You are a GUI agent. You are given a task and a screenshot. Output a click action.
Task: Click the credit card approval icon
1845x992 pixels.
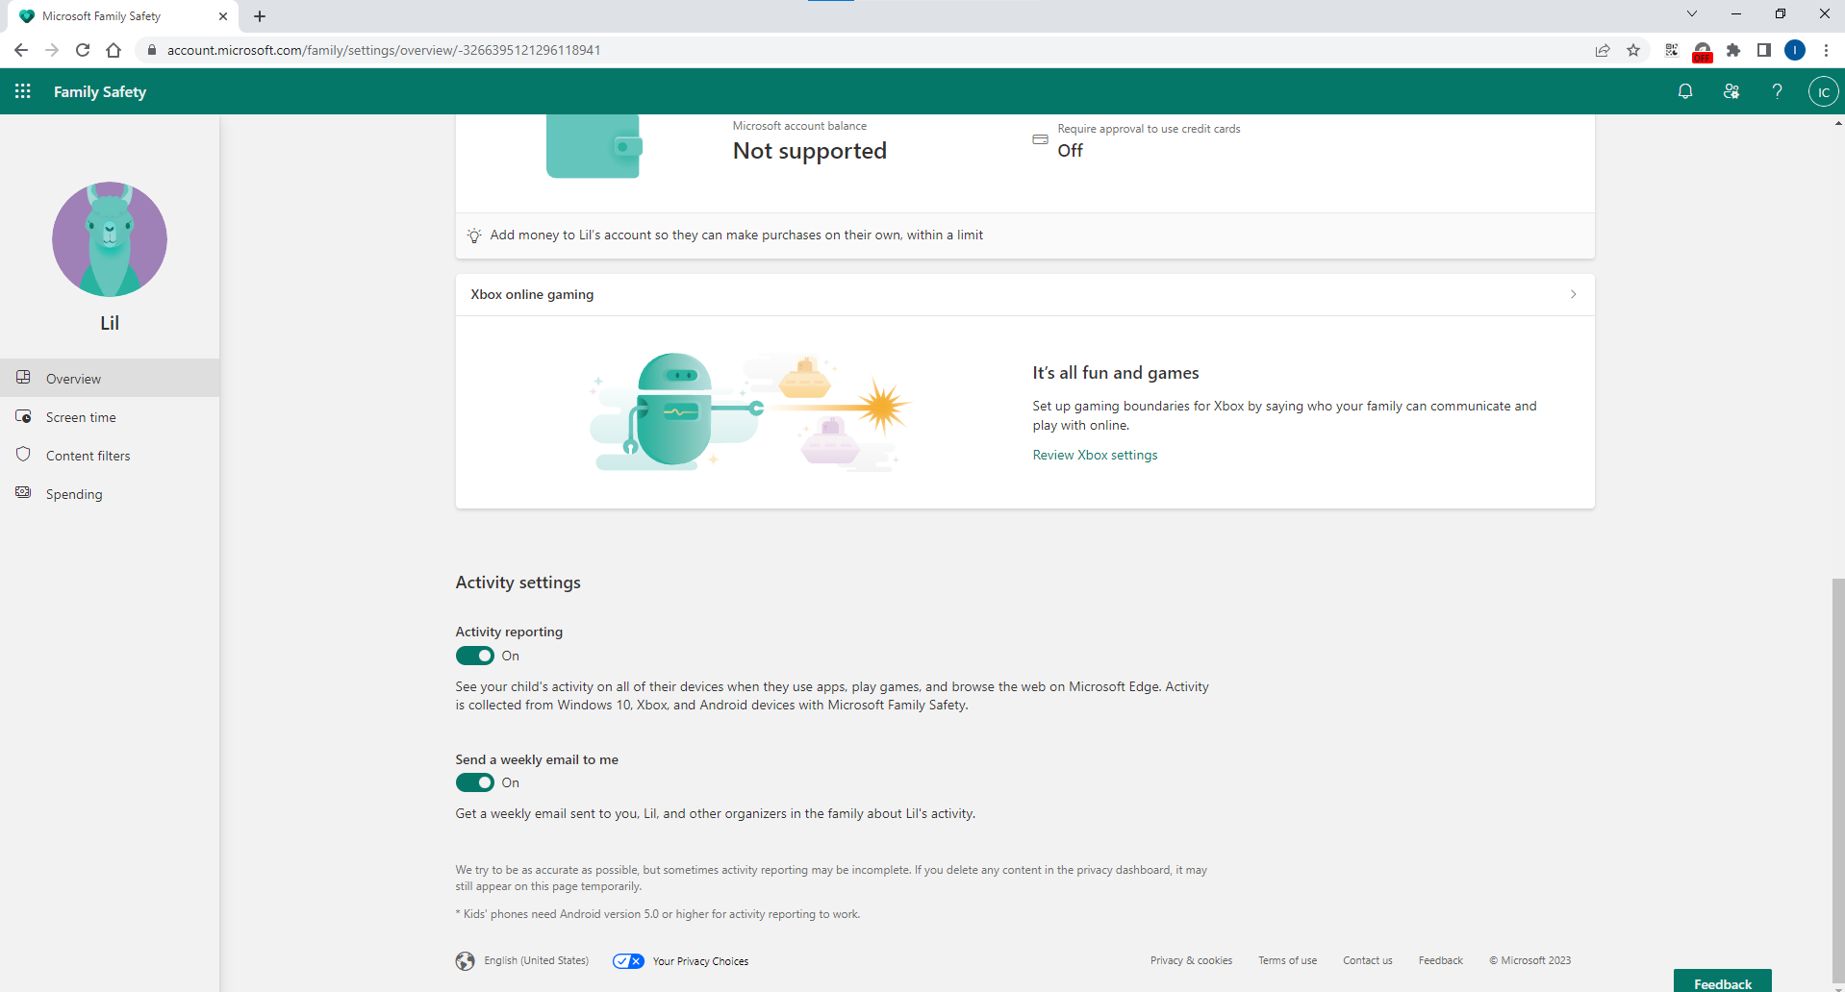click(1040, 139)
